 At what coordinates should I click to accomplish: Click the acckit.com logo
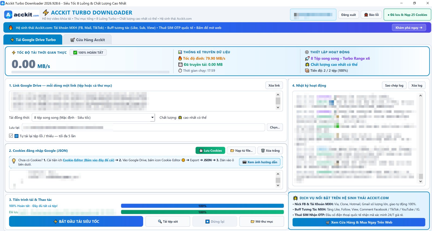[22, 15]
